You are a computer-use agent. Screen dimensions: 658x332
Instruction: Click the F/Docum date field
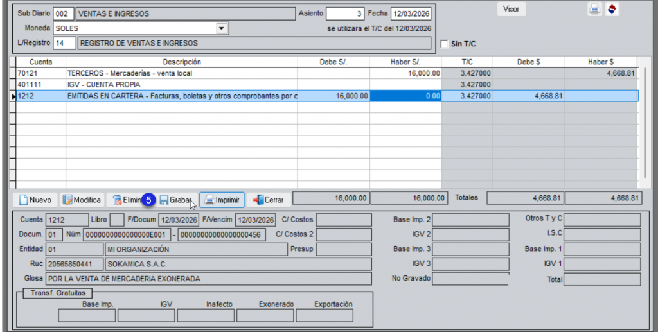pyautogui.click(x=179, y=220)
